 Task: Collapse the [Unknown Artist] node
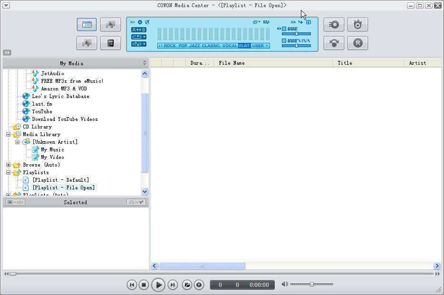tap(17, 142)
